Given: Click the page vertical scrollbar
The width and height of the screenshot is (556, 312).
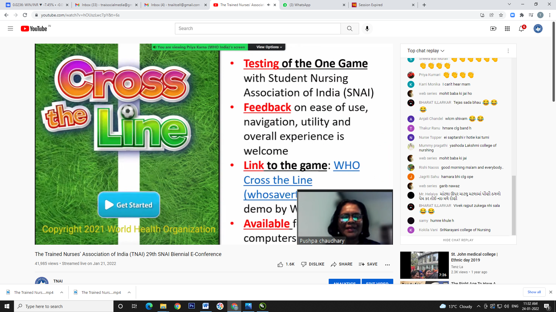Looking at the screenshot, I should [x=554, y=62].
